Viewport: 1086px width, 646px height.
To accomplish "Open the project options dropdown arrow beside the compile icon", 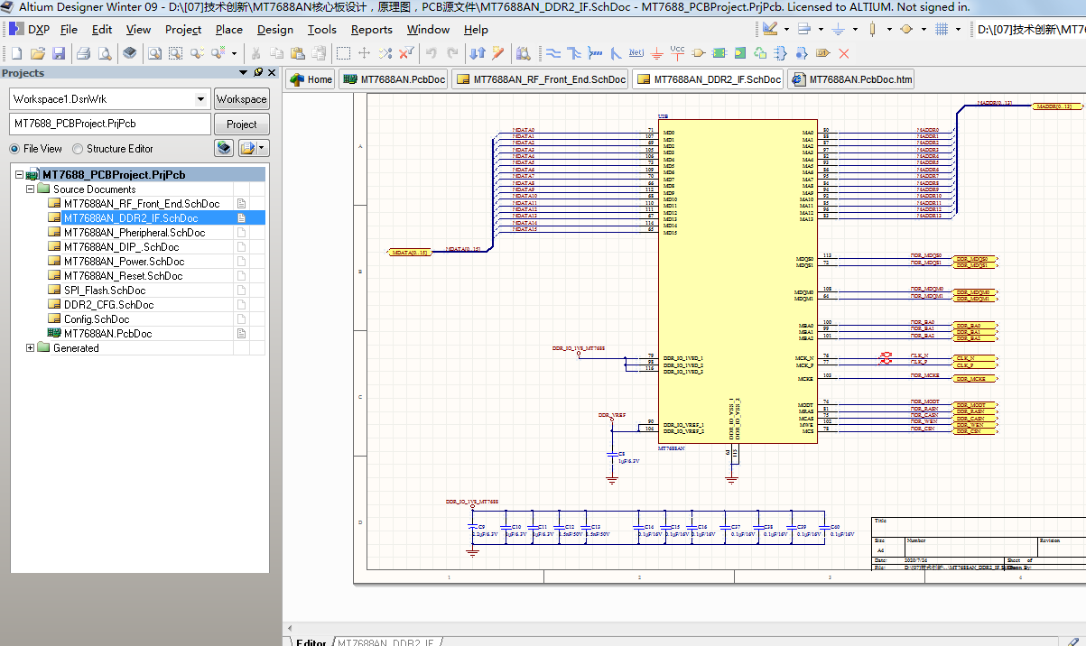I will click(x=262, y=148).
